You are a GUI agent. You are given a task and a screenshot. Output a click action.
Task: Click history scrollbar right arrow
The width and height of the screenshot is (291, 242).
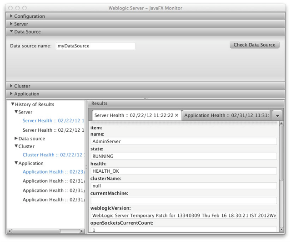coord(82,231)
